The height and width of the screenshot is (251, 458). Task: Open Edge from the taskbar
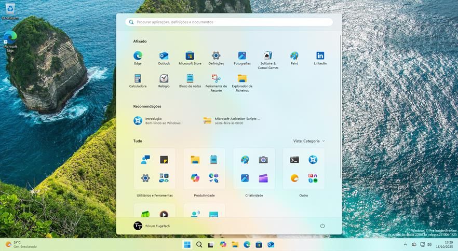pos(247,245)
